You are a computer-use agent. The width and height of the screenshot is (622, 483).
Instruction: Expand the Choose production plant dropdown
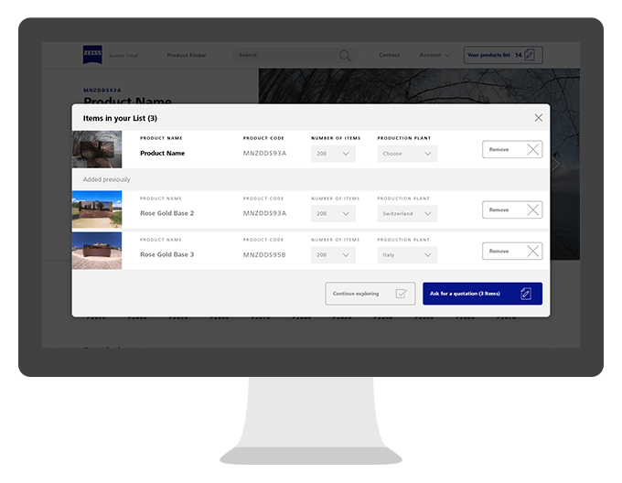point(407,154)
